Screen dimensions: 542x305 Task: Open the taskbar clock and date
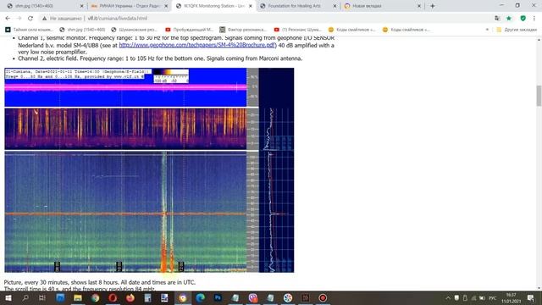pos(511,298)
